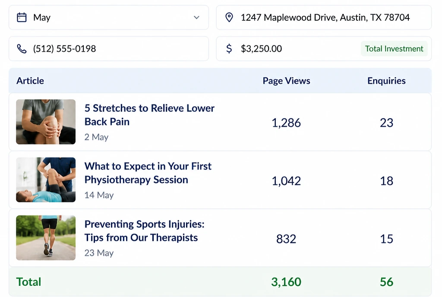442x297 pixels.
Task: Open the lower back pain article thumbnail
Action: click(x=46, y=122)
